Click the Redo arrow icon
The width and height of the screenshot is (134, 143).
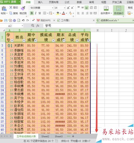click(28, 21)
